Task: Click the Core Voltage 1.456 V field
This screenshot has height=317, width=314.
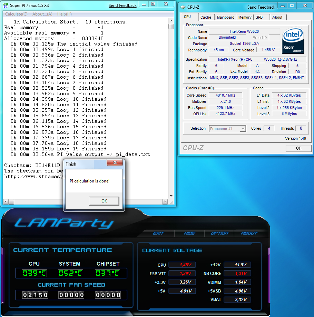Action: pyautogui.click(x=268, y=50)
